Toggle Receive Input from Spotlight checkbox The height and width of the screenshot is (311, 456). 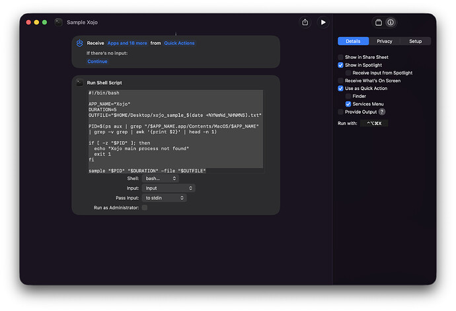348,73
